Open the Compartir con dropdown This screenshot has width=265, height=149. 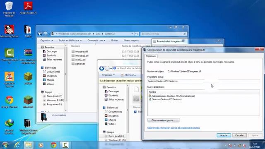click(96, 41)
